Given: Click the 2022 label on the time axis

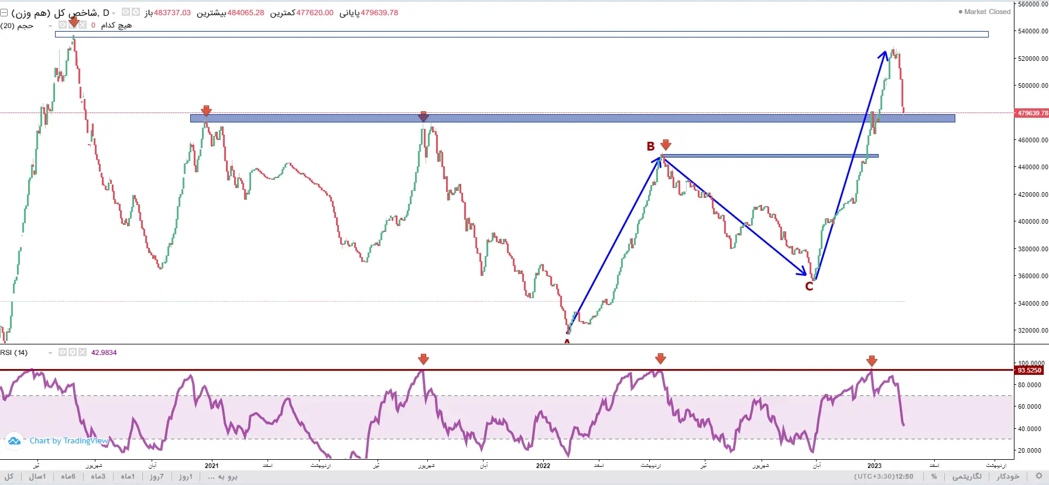Looking at the screenshot, I should coord(543,466).
